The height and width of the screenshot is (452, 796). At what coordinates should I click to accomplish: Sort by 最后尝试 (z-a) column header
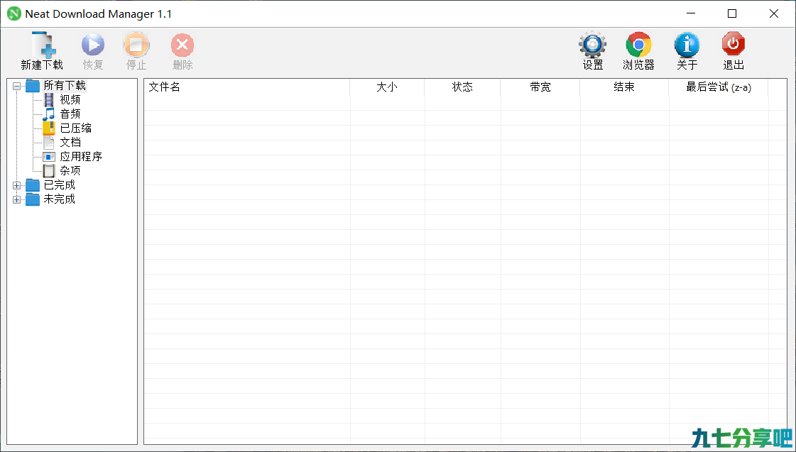point(719,87)
